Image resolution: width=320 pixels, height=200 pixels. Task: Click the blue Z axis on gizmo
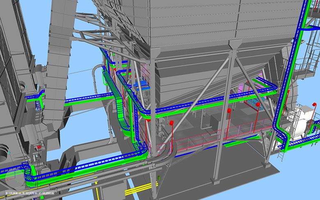tap(15, 172)
